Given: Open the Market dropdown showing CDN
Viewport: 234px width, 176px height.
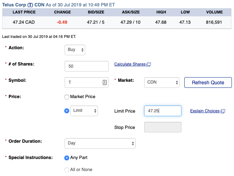Looking at the screenshot, I should click(x=162, y=83).
